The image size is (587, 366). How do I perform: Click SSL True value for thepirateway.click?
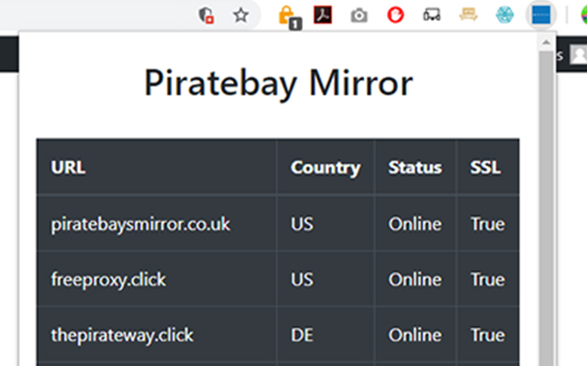[x=488, y=335]
